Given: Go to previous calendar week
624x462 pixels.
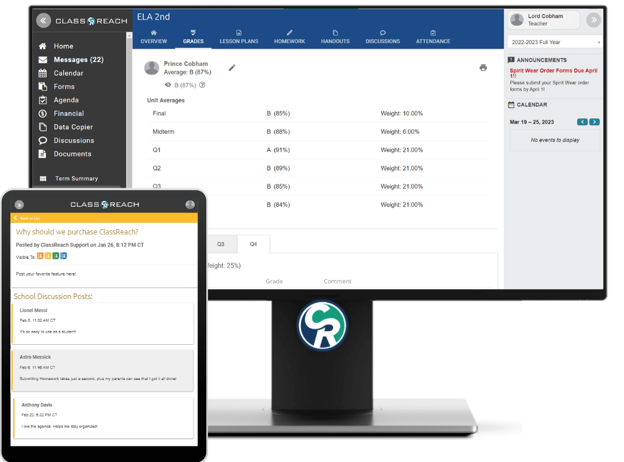Looking at the screenshot, I should click(x=582, y=122).
